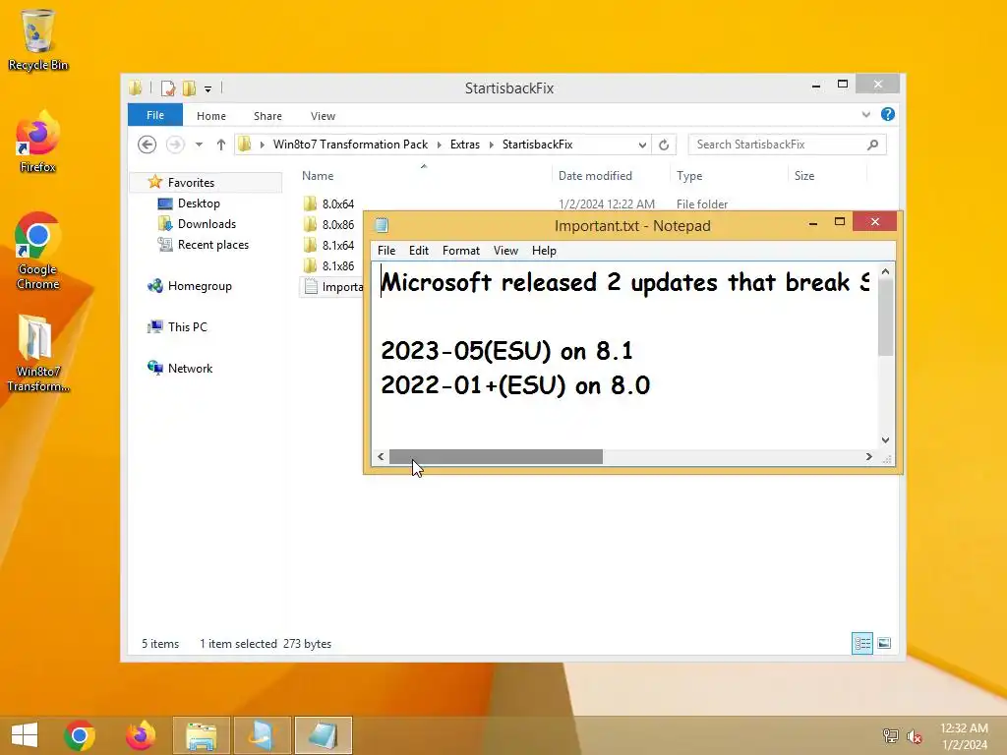Click Notepad scroll right arrow
Image resolution: width=1007 pixels, height=755 pixels.
coord(869,456)
